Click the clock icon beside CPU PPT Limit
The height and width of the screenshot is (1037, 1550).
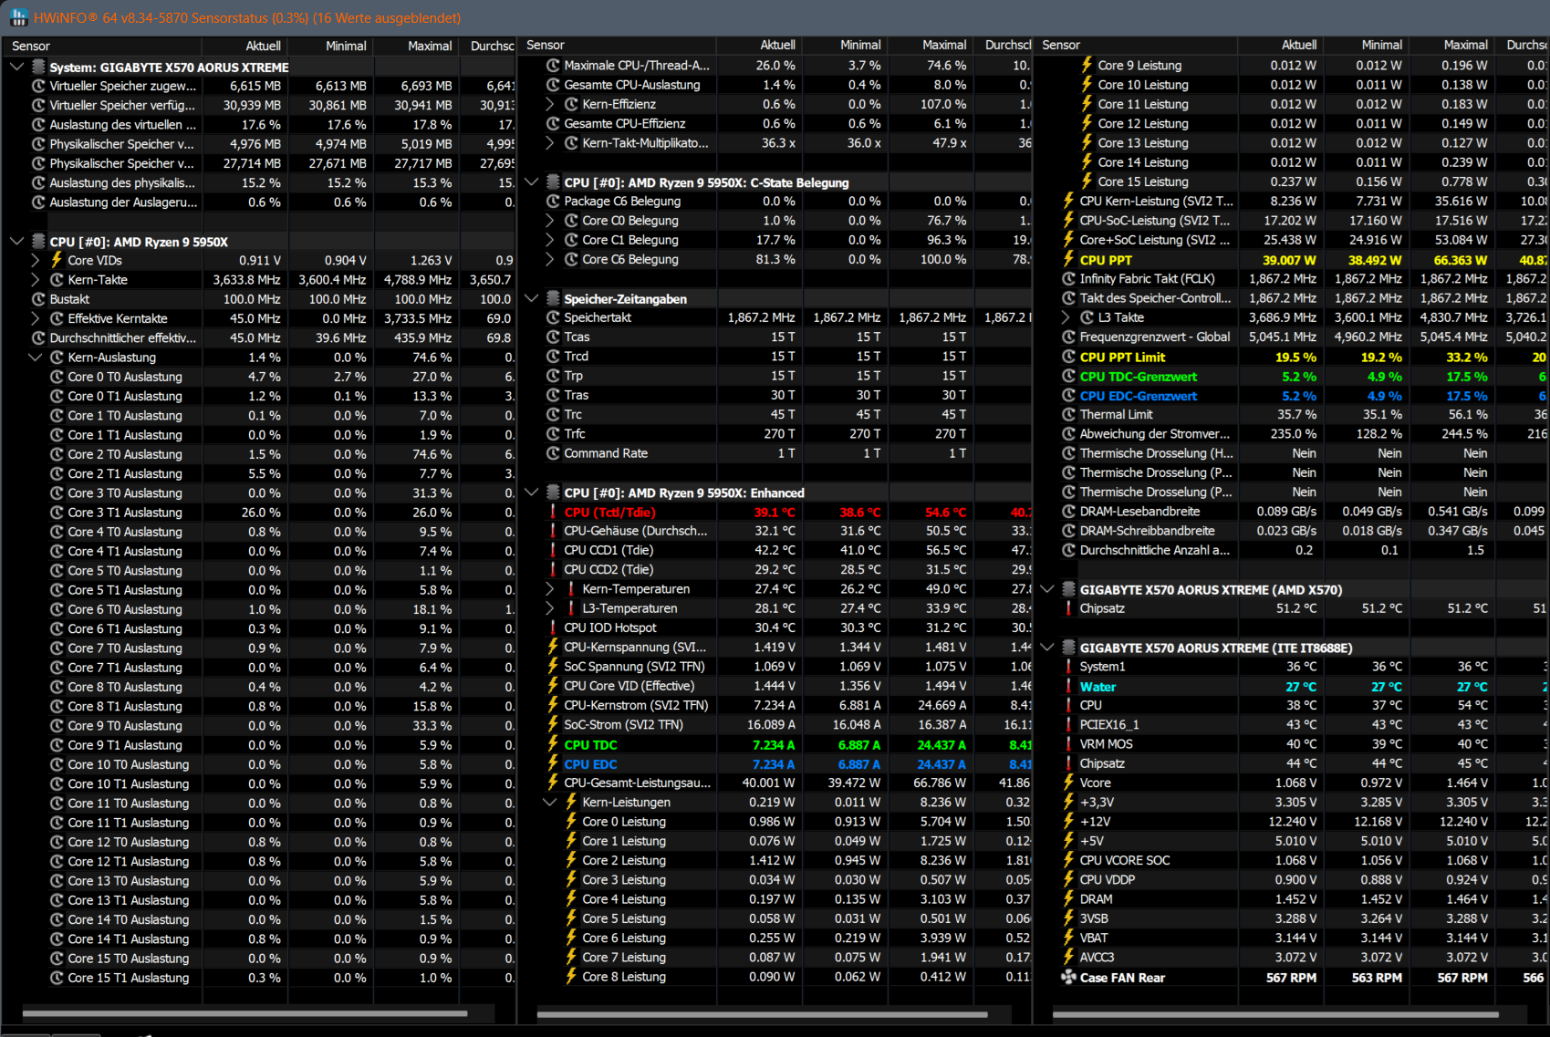coord(1068,357)
